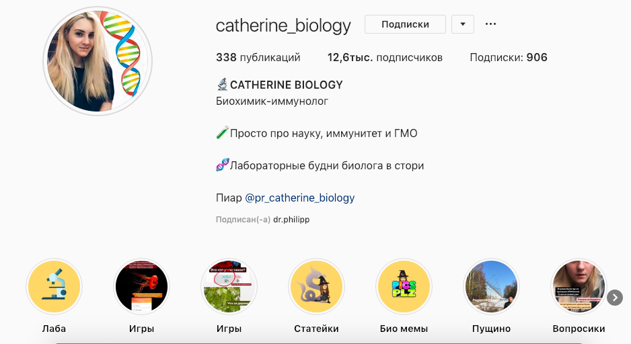Click the Био мемы highlight label
Screen dimensions: 631x344
[404, 329]
